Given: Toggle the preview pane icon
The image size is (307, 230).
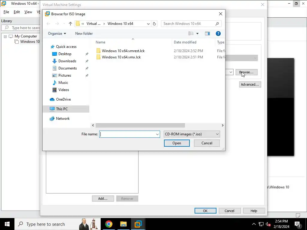Looking at the screenshot, I should point(207,34).
